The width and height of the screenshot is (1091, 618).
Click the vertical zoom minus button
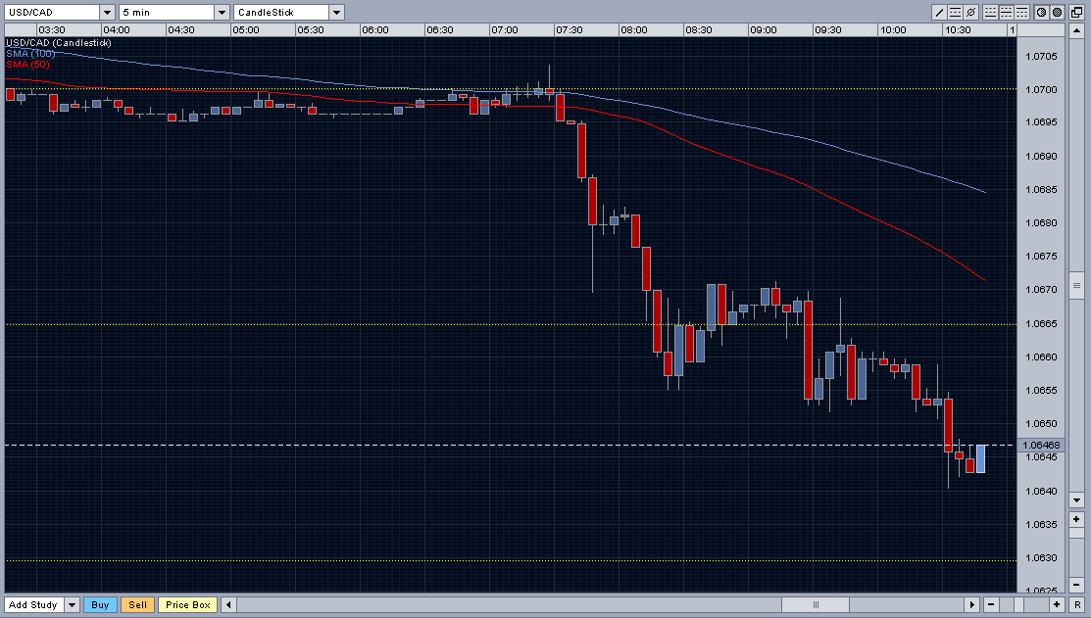tap(1076, 585)
